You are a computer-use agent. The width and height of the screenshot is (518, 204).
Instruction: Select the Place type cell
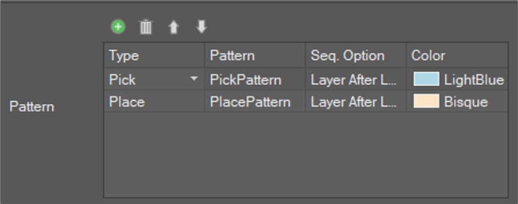tap(154, 102)
